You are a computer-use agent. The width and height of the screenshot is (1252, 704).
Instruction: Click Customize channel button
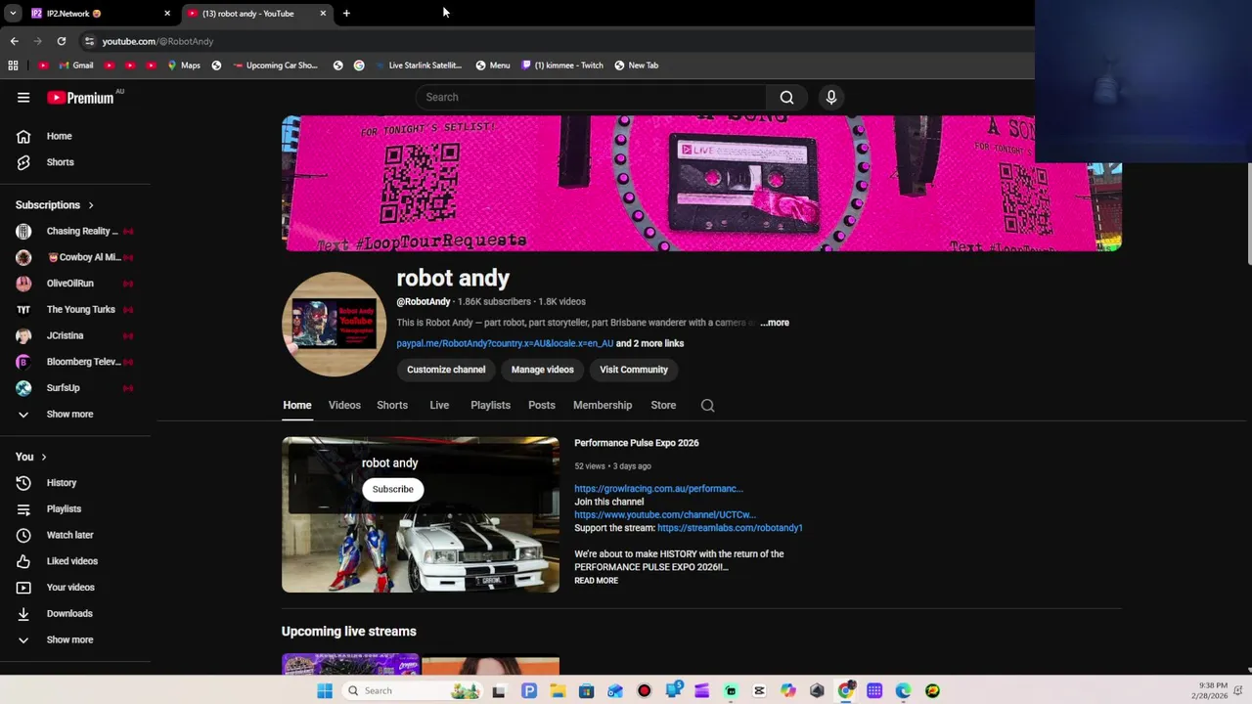click(x=446, y=370)
